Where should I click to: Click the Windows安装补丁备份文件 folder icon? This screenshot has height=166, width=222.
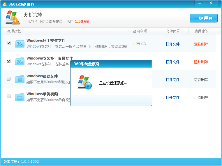pyautogui.click(x=20, y=62)
